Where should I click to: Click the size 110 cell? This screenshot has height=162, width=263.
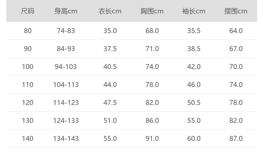coord(28,85)
